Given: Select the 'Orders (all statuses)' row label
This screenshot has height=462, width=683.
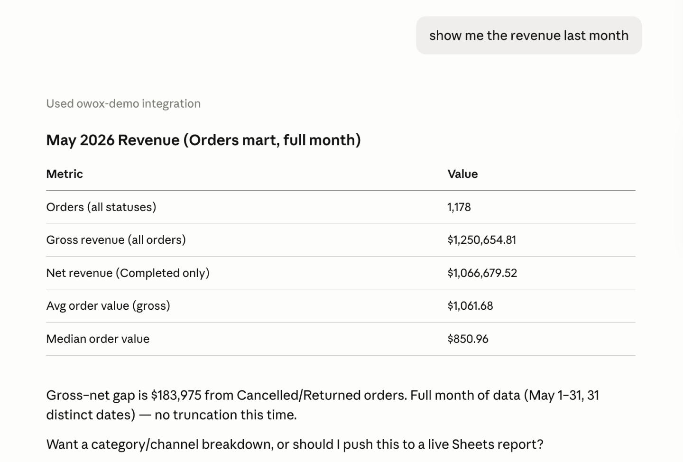Looking at the screenshot, I should (101, 207).
